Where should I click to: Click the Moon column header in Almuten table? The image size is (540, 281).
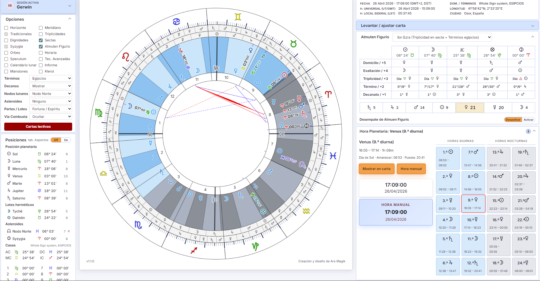coord(433,52)
